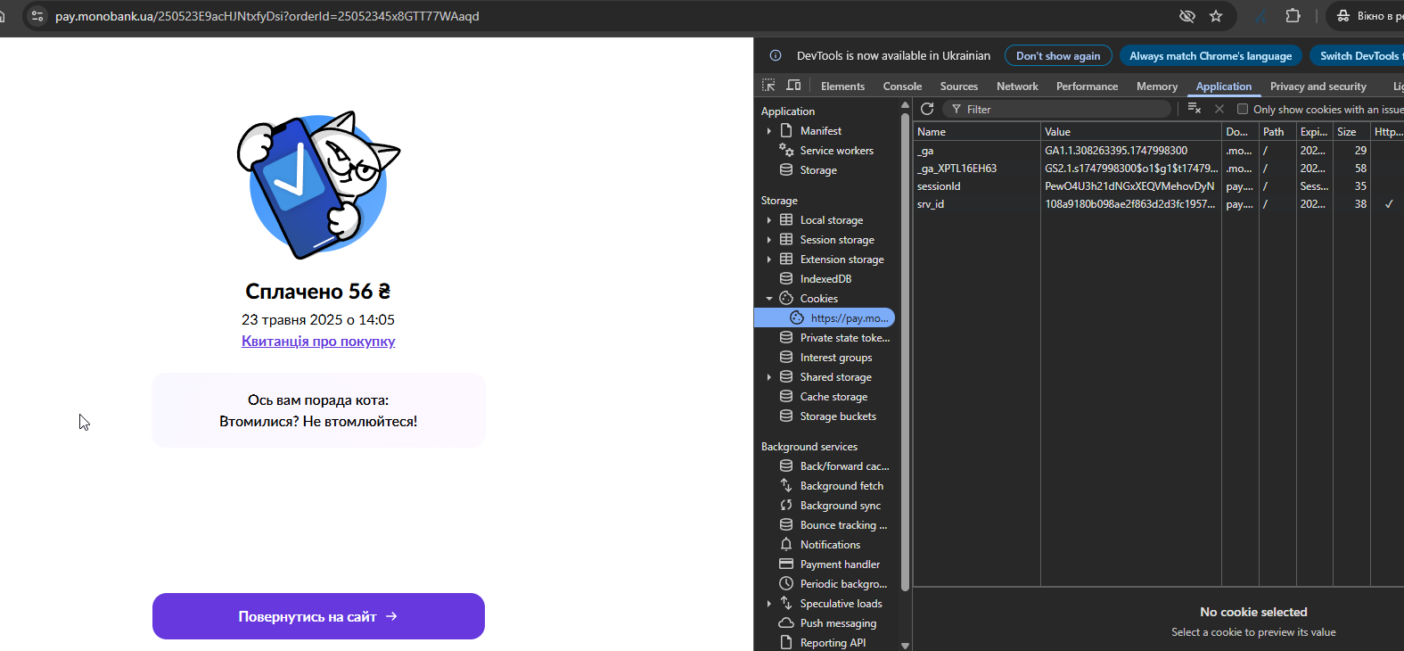Open Back/forward cache item

coord(844,466)
